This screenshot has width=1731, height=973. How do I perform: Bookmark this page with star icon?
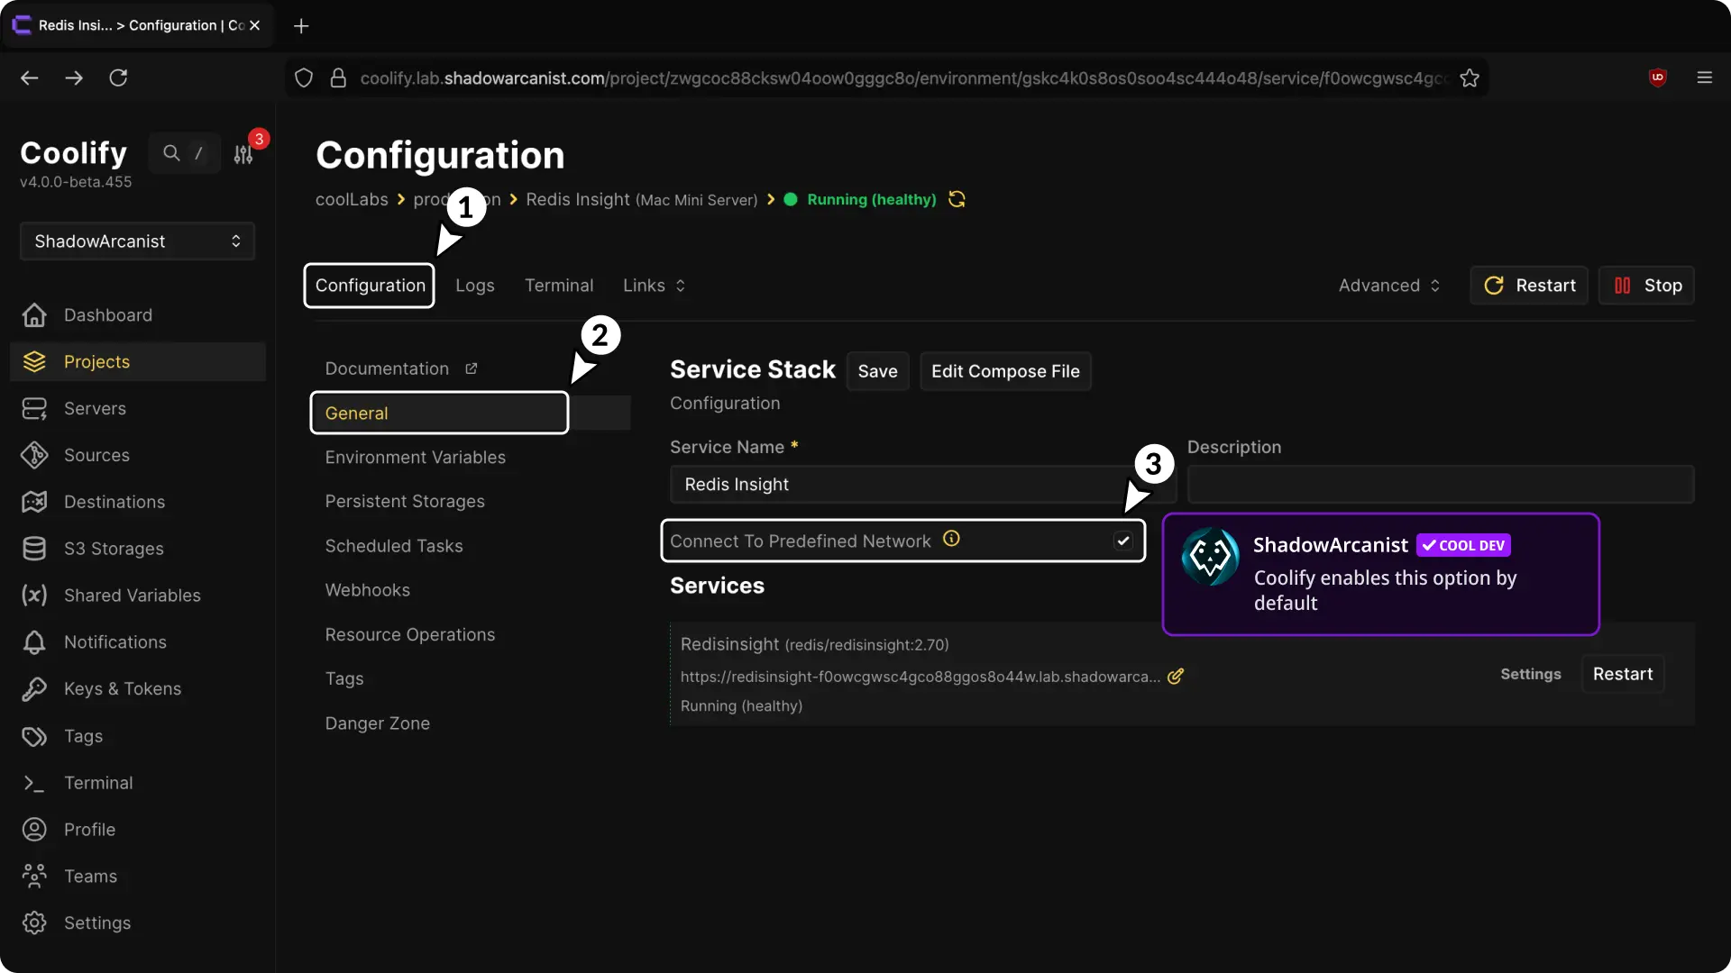(1470, 77)
